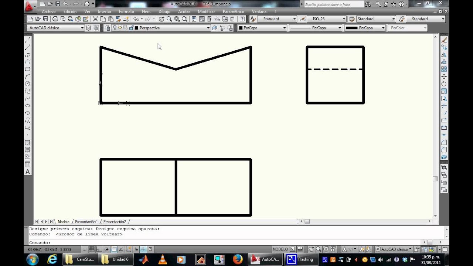Toggle Ortho mode in status bar
The width and height of the screenshot is (473, 266).
coord(99,249)
